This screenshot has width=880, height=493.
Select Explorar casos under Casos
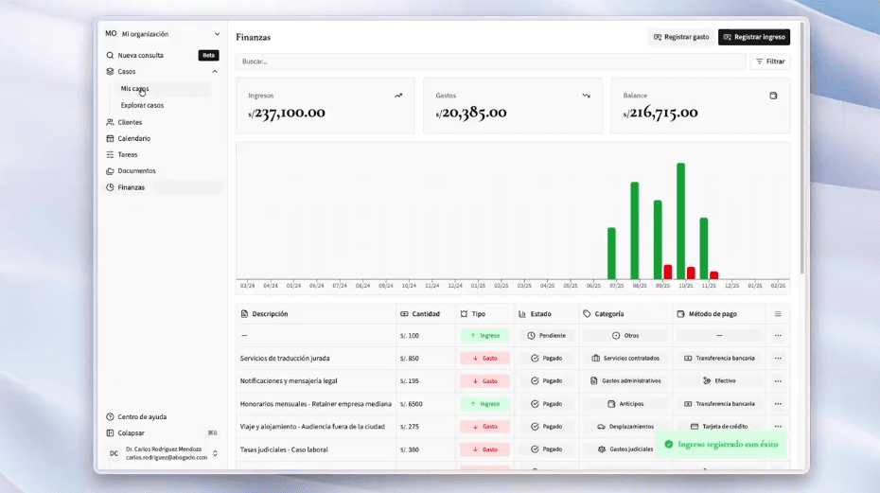pyautogui.click(x=142, y=105)
